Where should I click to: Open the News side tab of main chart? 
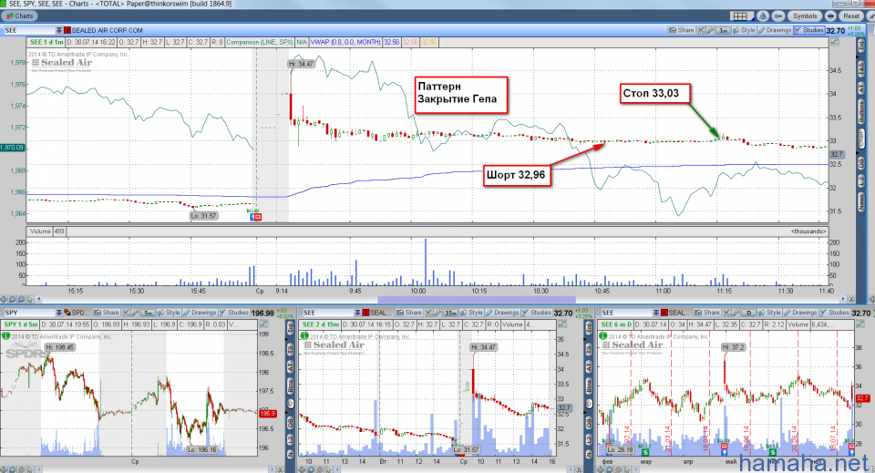click(x=861, y=202)
